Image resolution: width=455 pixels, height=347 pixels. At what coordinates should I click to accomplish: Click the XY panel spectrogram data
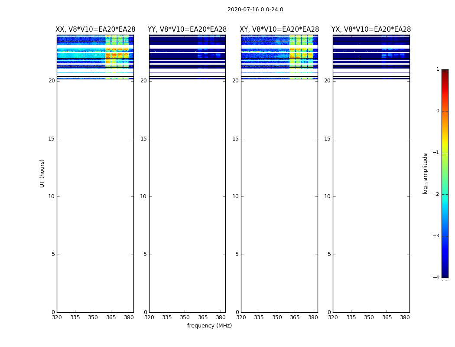click(279, 57)
